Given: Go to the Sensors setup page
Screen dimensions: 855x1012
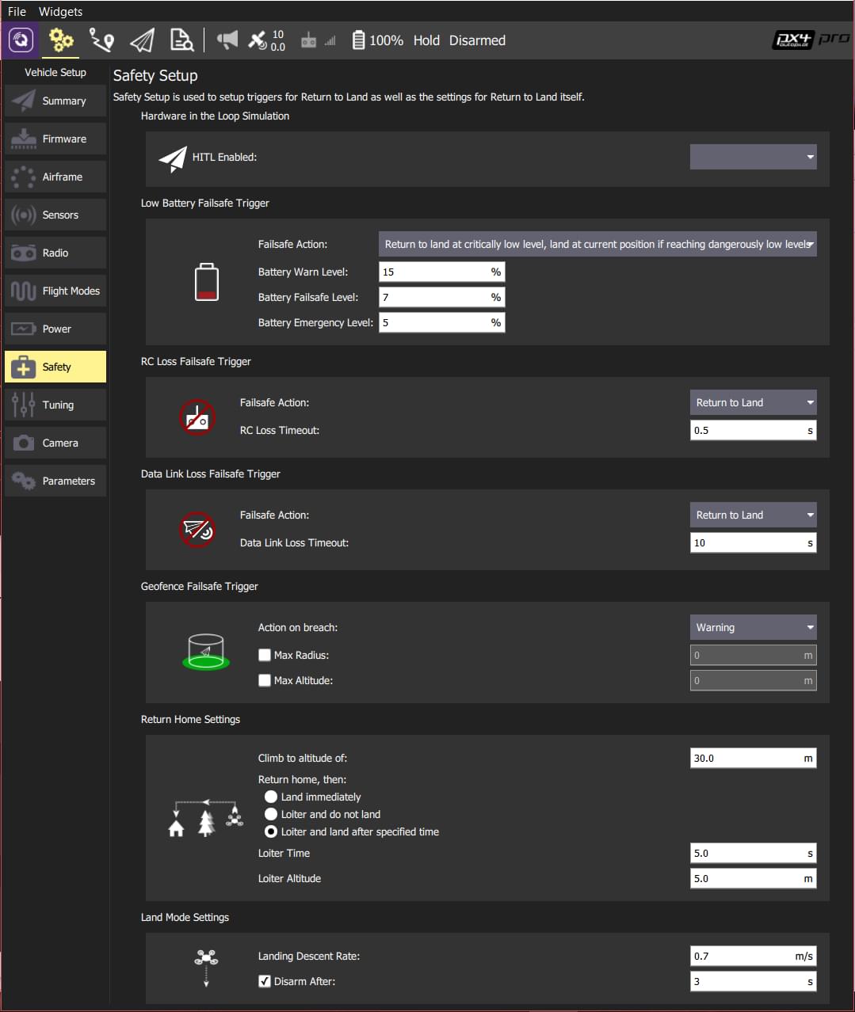Looking at the screenshot, I should (55, 215).
